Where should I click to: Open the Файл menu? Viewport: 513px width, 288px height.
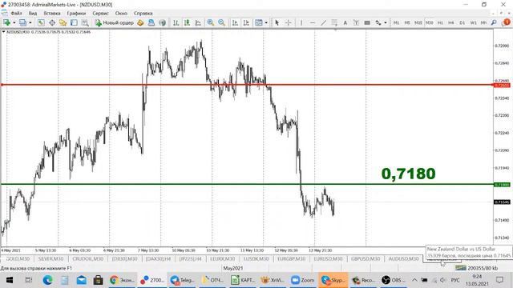click(x=16, y=14)
